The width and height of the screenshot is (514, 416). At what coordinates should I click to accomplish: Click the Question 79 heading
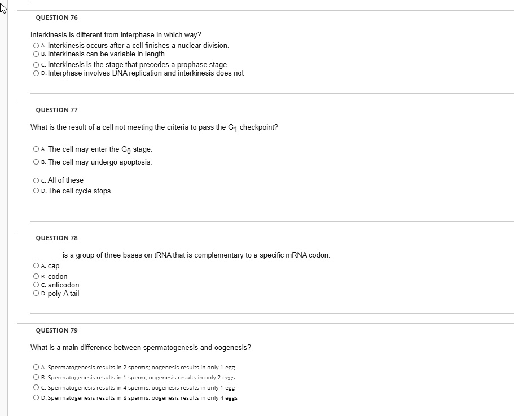tap(56, 330)
